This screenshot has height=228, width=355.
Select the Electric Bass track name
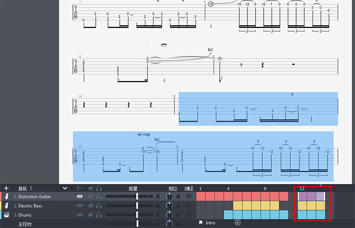tap(35, 206)
